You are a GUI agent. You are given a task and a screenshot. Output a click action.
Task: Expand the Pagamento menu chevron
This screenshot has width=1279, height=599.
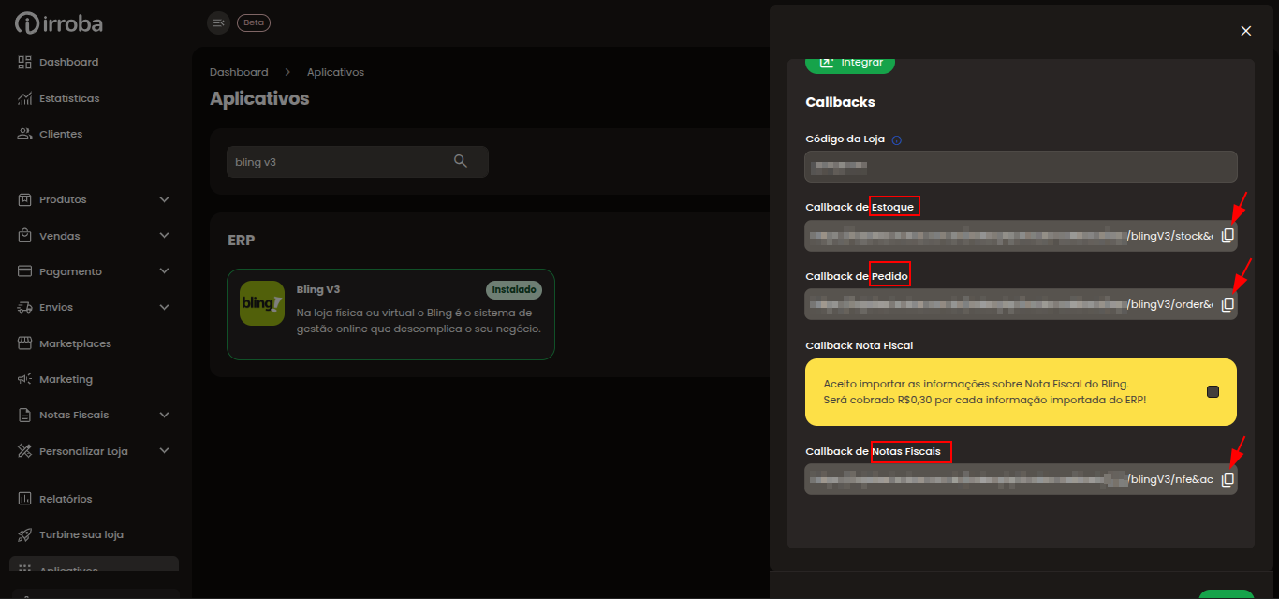(x=164, y=271)
